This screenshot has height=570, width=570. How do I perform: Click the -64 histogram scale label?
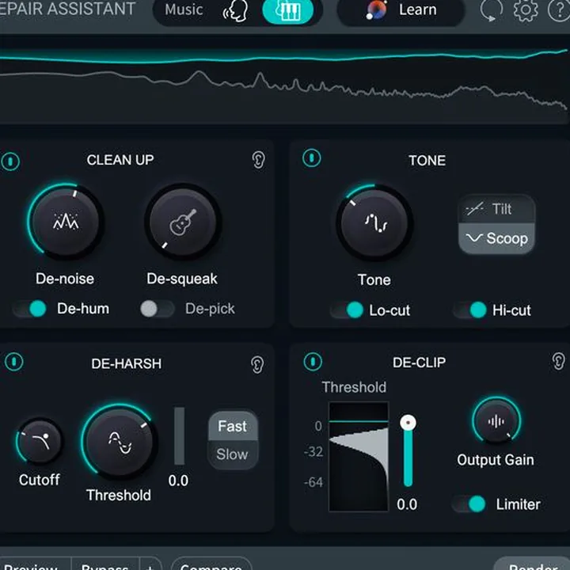(x=313, y=482)
